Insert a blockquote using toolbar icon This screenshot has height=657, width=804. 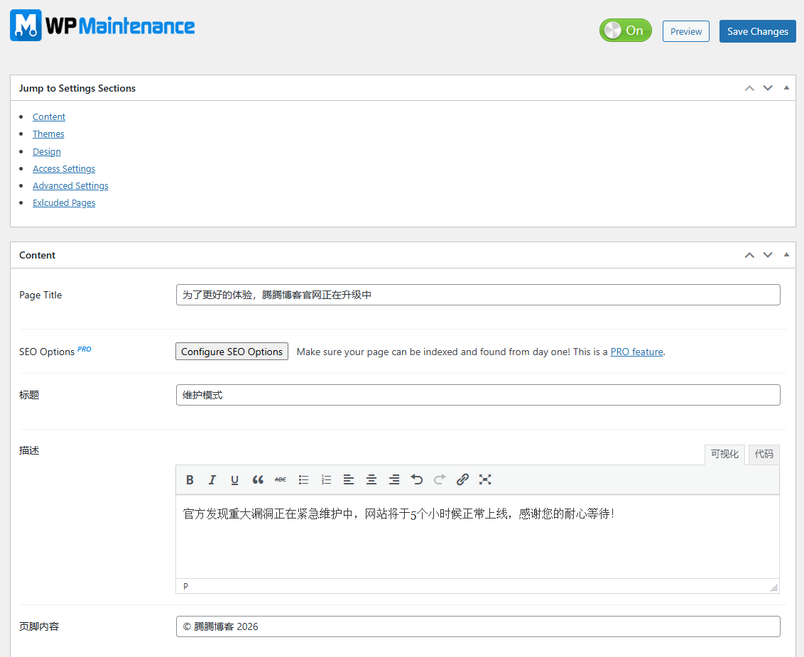(x=258, y=480)
